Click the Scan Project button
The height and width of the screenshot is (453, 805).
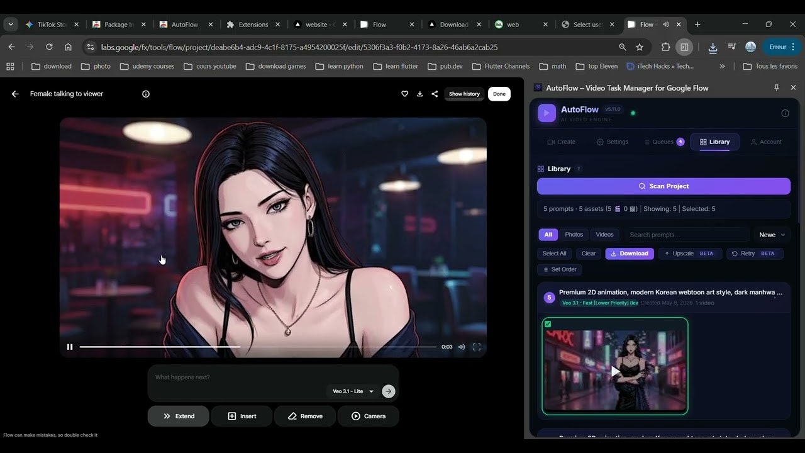coord(663,186)
